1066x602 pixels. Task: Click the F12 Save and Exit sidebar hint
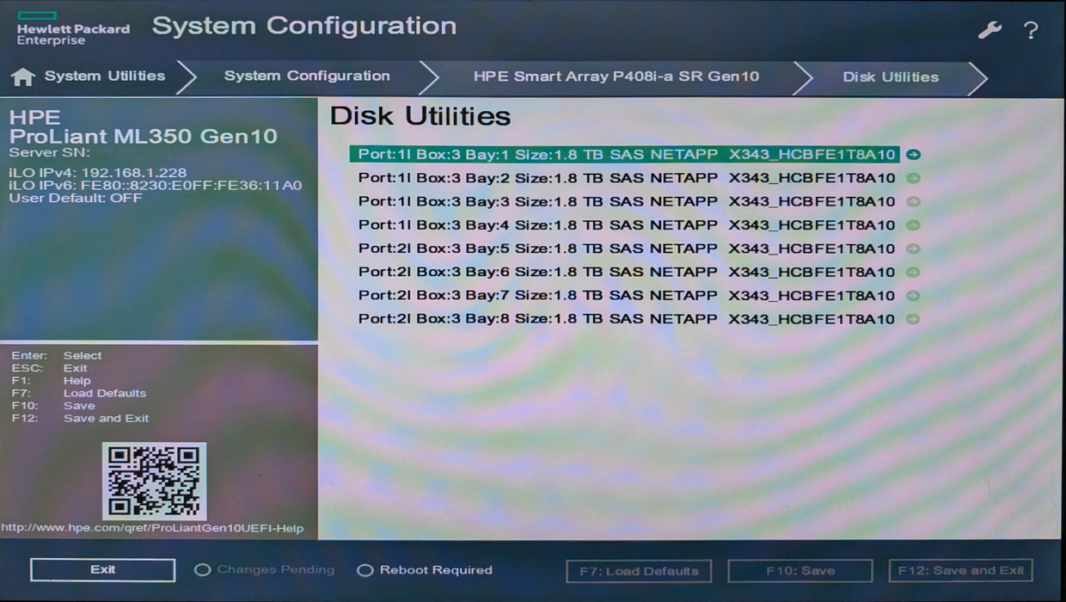pos(81,419)
